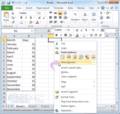Open the Number group dropdown
Image resolution: width=120 pixels, height=114 pixels.
pos(75,22)
